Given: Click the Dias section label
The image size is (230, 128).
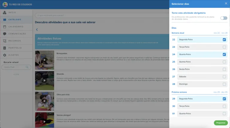Looking at the screenshot, I should (174, 28).
